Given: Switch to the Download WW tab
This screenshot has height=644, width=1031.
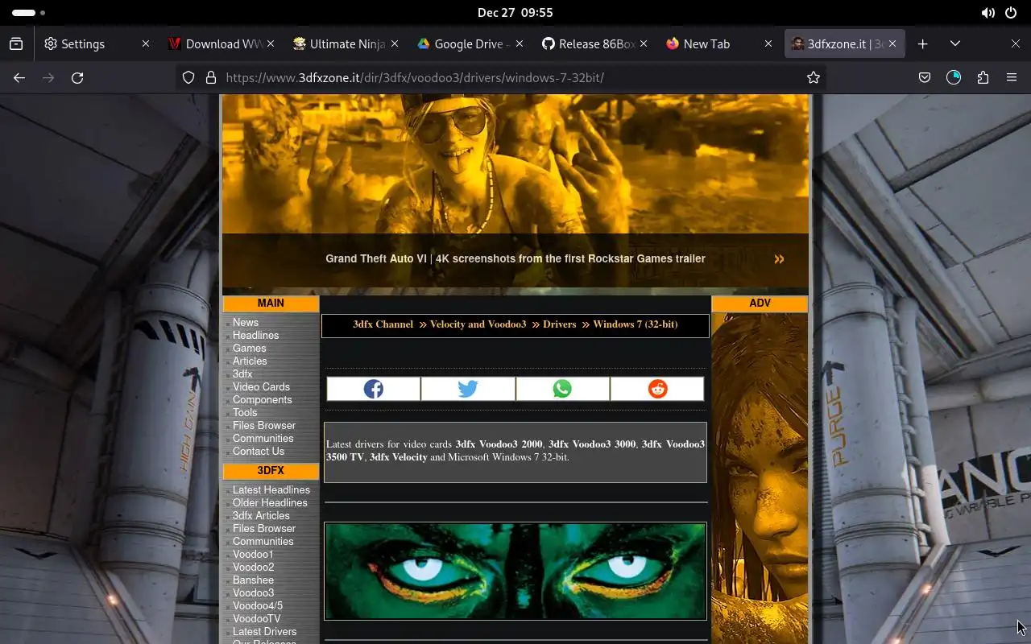Looking at the screenshot, I should click(x=222, y=44).
